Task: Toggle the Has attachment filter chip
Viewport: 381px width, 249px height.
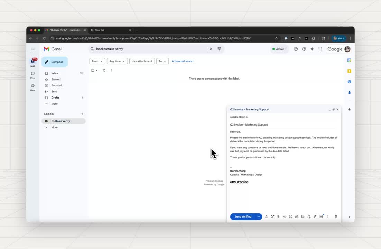Action: (x=142, y=61)
